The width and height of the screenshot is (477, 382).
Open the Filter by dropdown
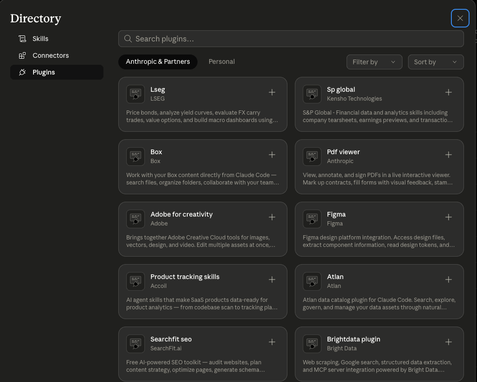coord(374,62)
